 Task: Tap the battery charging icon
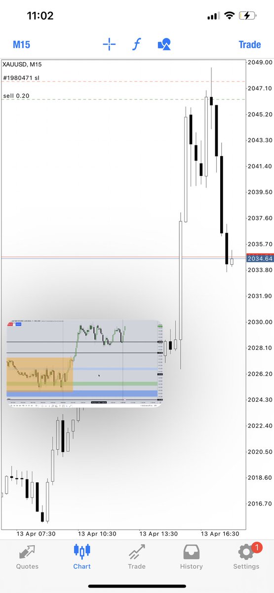pos(248,16)
